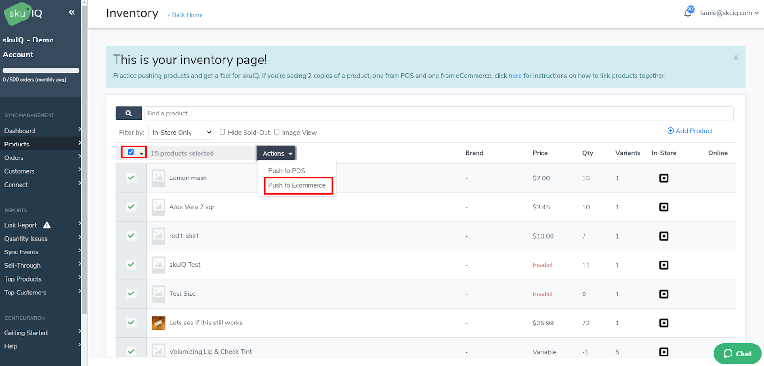Click the magnifying glass search button
Screen dimensions: 764x366
(128, 113)
